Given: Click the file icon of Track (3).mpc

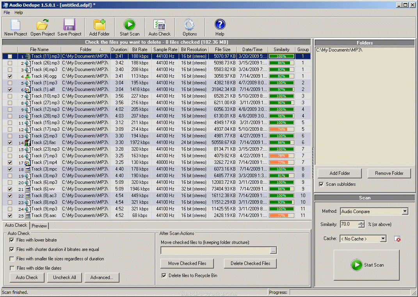Looking at the screenshot, I should click(28, 169).
